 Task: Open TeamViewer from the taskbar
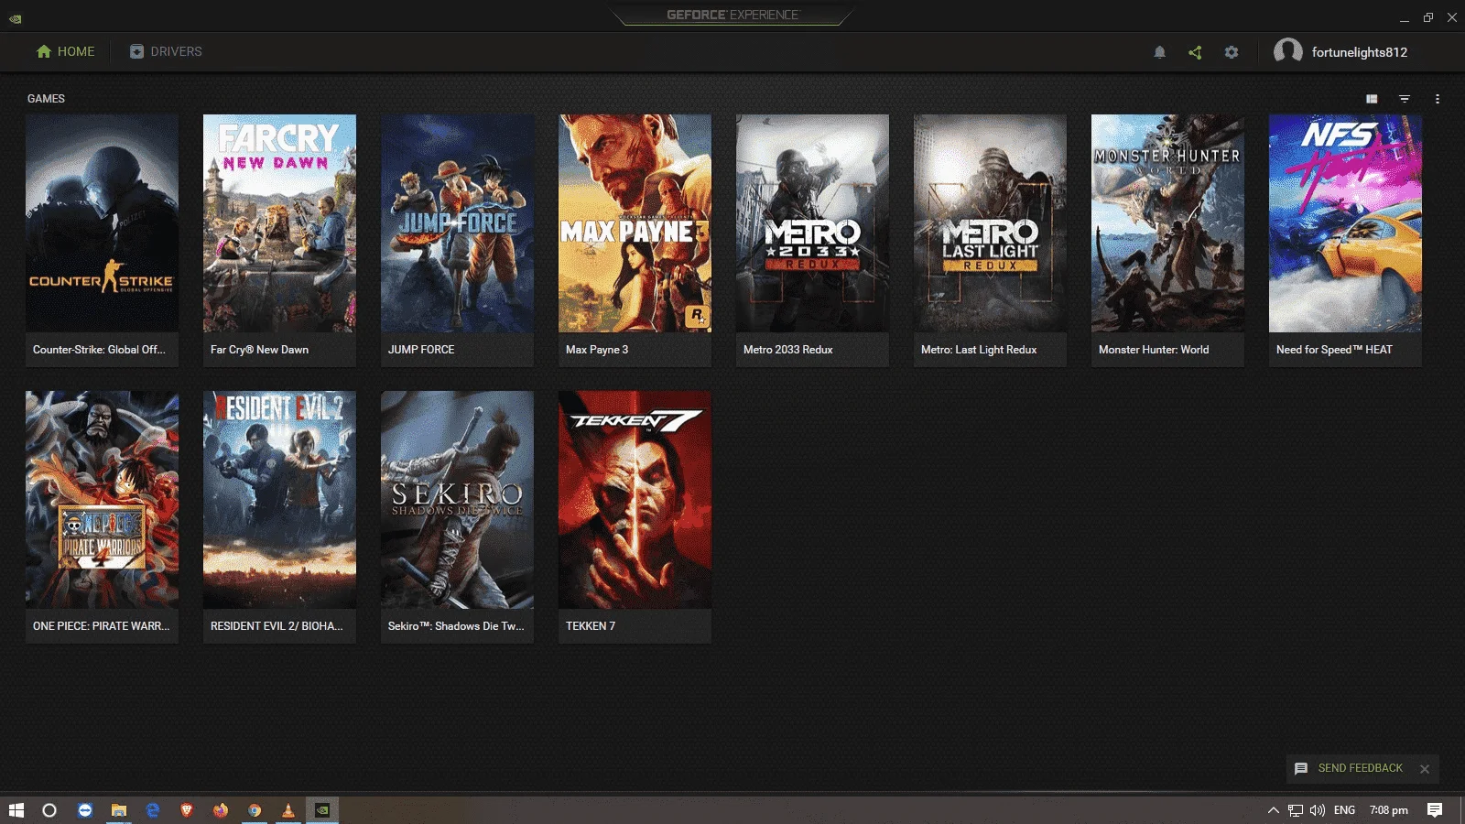pos(85,810)
